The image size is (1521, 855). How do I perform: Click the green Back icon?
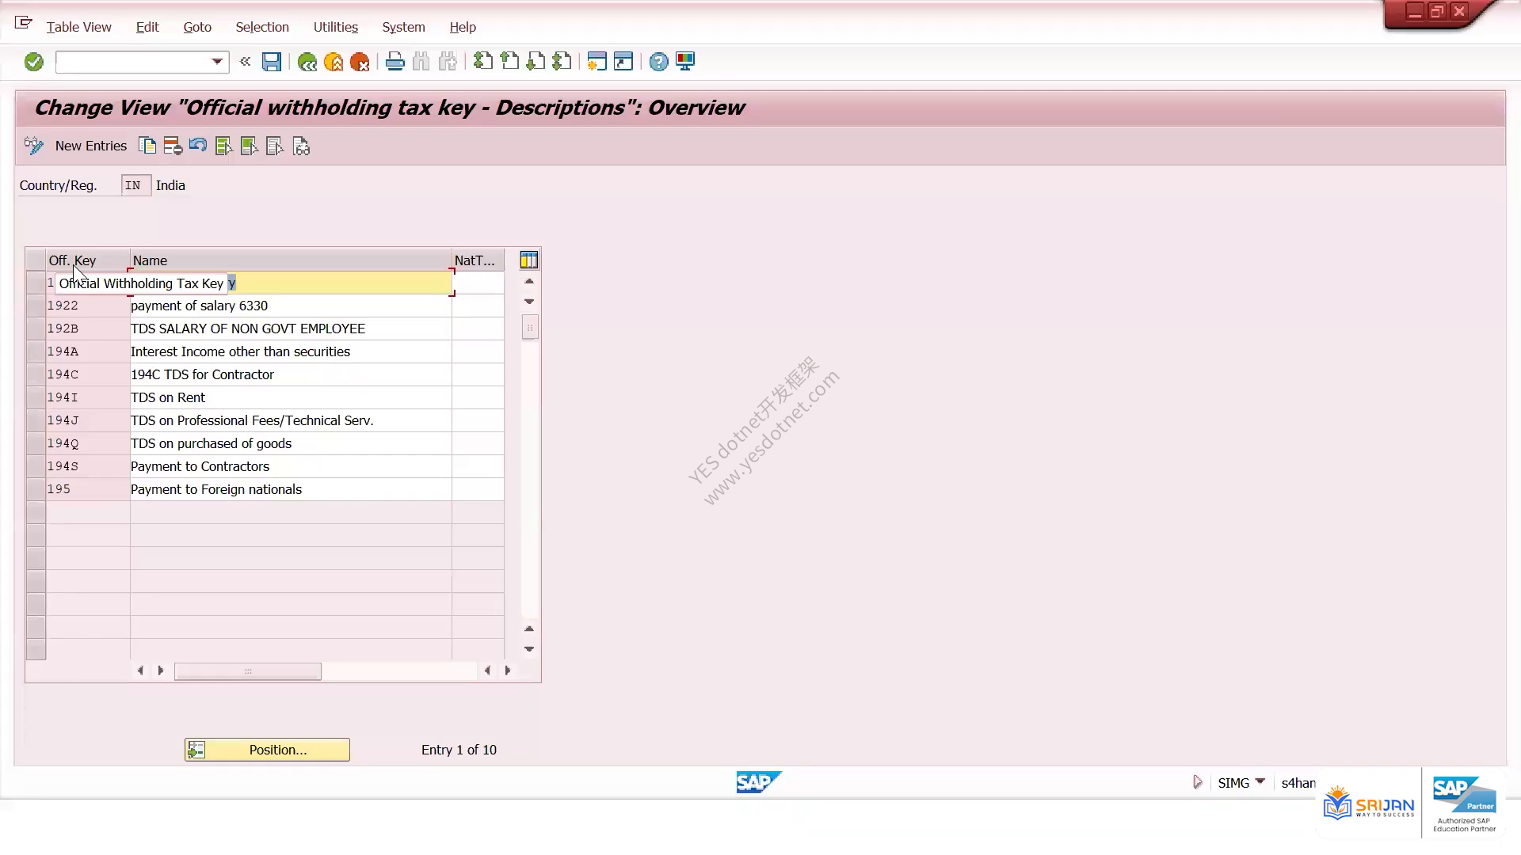click(307, 62)
